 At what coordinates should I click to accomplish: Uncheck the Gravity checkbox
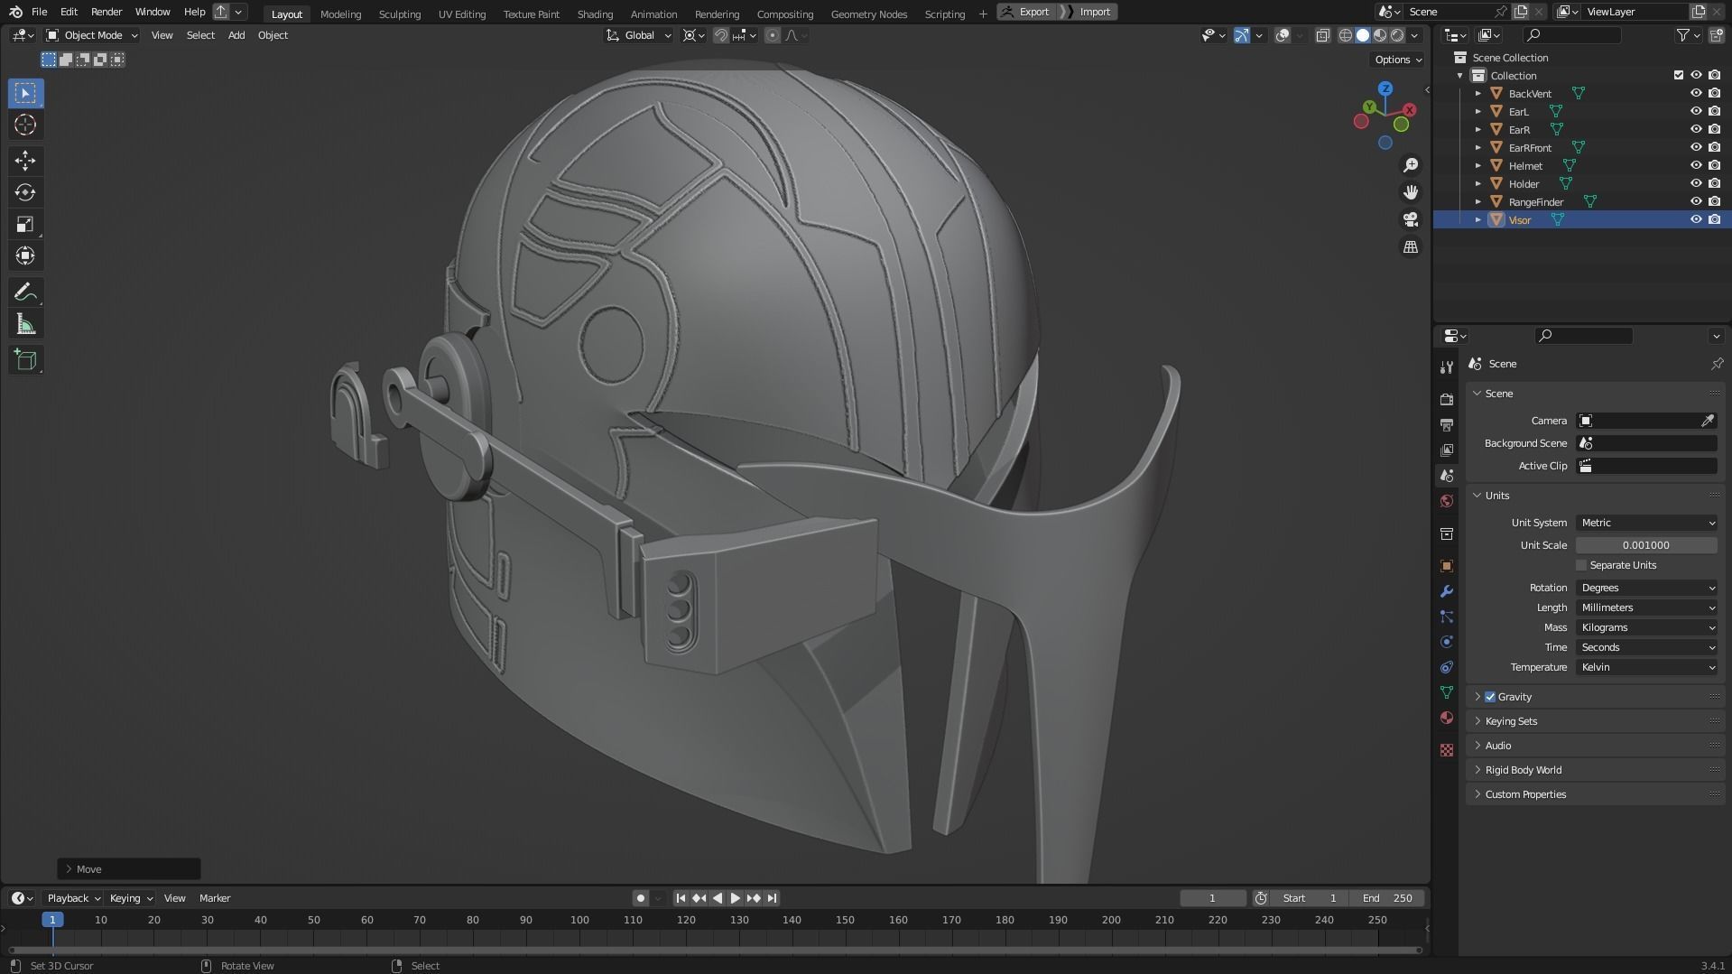tap(1490, 697)
